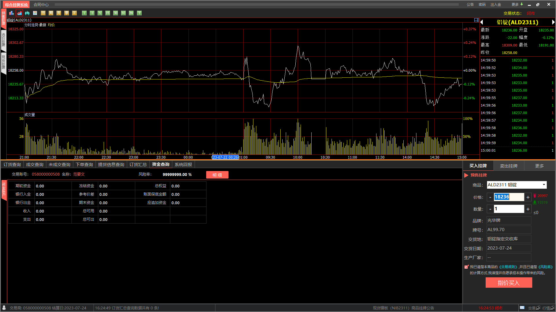Click the user account icon in status bar
Viewport: 556px width, 312px height.
click(x=4, y=308)
